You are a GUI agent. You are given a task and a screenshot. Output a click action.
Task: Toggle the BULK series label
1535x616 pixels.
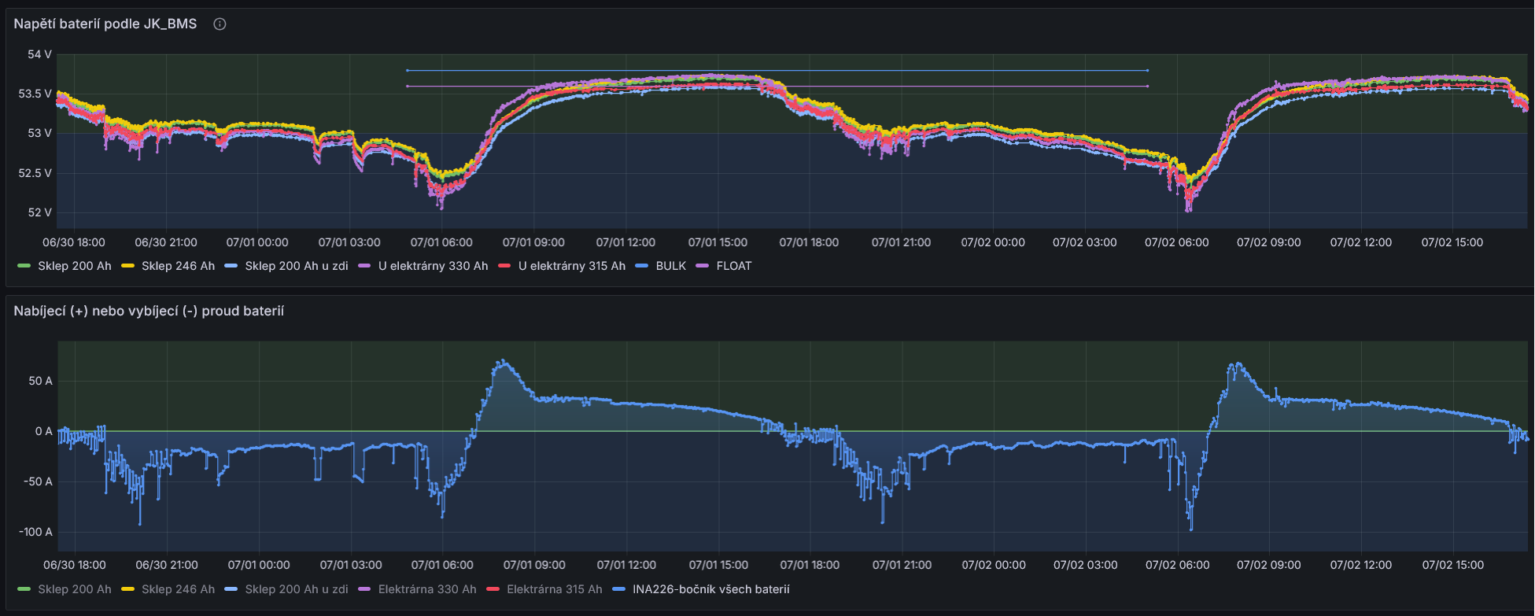671,266
